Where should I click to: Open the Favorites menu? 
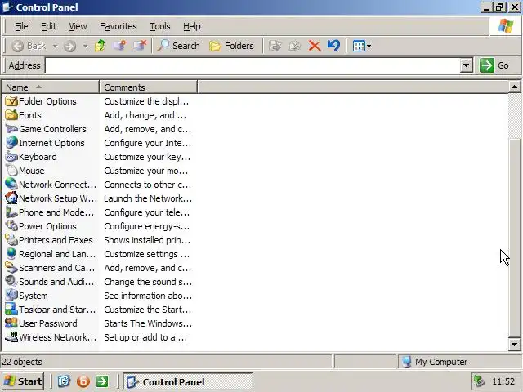click(118, 26)
